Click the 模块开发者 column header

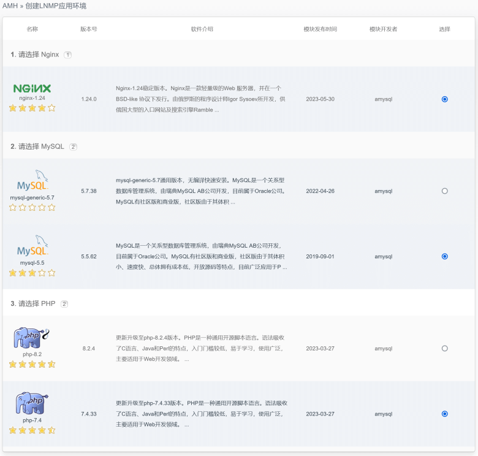383,29
